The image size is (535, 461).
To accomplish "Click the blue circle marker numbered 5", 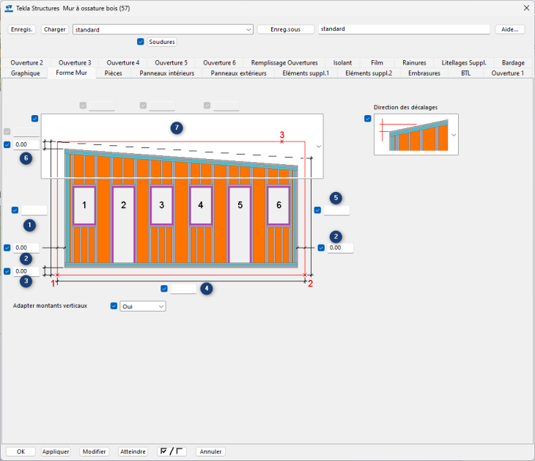I will coord(336,198).
